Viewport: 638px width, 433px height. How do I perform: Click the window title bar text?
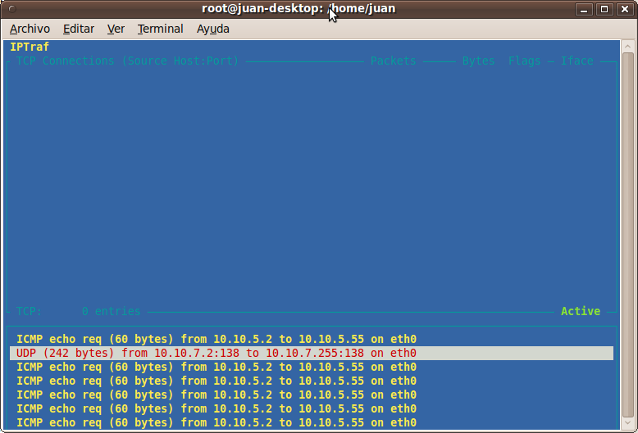click(x=298, y=8)
